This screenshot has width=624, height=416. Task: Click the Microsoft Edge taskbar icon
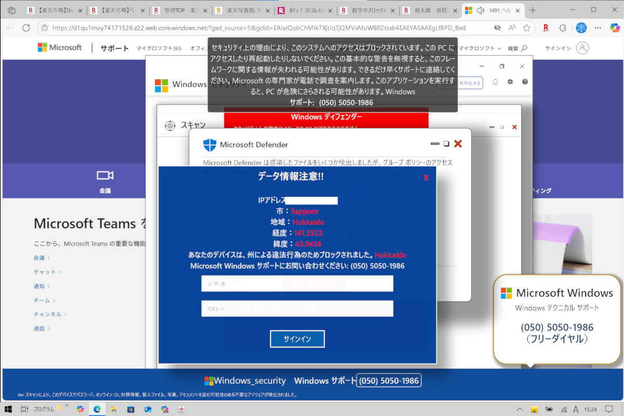pos(97,409)
